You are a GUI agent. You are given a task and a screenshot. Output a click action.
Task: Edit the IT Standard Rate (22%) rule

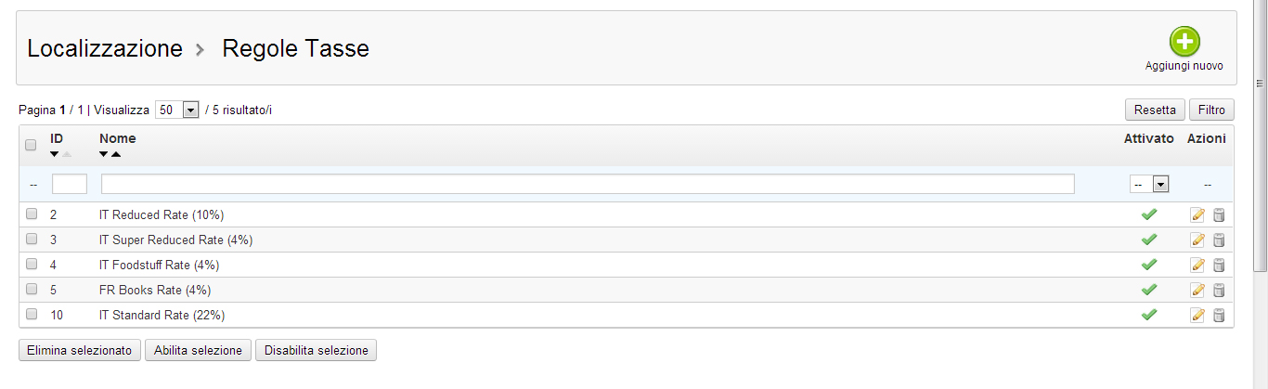click(1197, 316)
